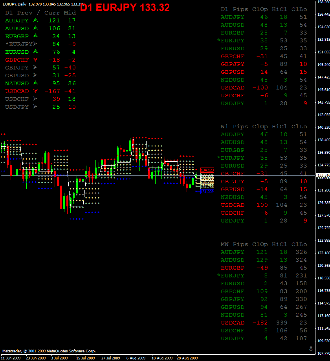Click the up arrow next to AUDUSD
The height and width of the screenshot is (361, 330).
(35, 28)
